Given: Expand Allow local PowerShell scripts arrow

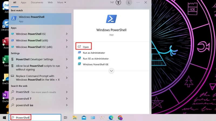Looking at the screenshot, I should (67, 68).
